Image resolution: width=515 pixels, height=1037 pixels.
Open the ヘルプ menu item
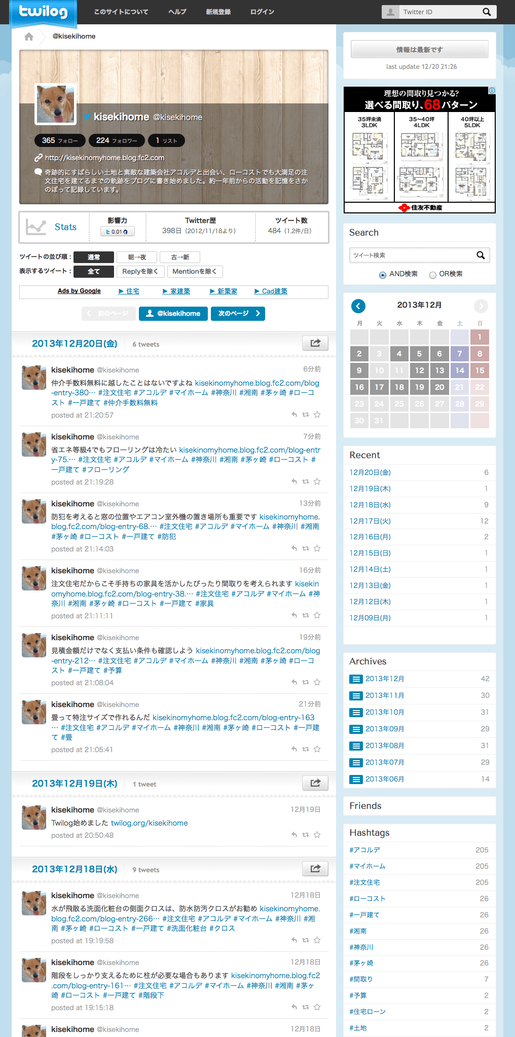click(177, 12)
